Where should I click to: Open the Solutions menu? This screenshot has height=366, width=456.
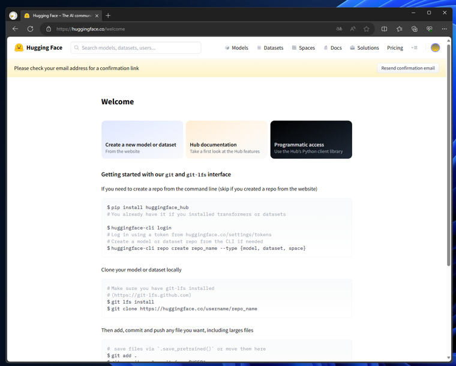[x=364, y=47]
